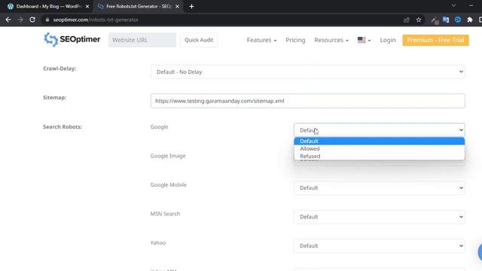482x271 pixels.
Task: Open the MSN Search dropdown
Action: tap(380, 217)
